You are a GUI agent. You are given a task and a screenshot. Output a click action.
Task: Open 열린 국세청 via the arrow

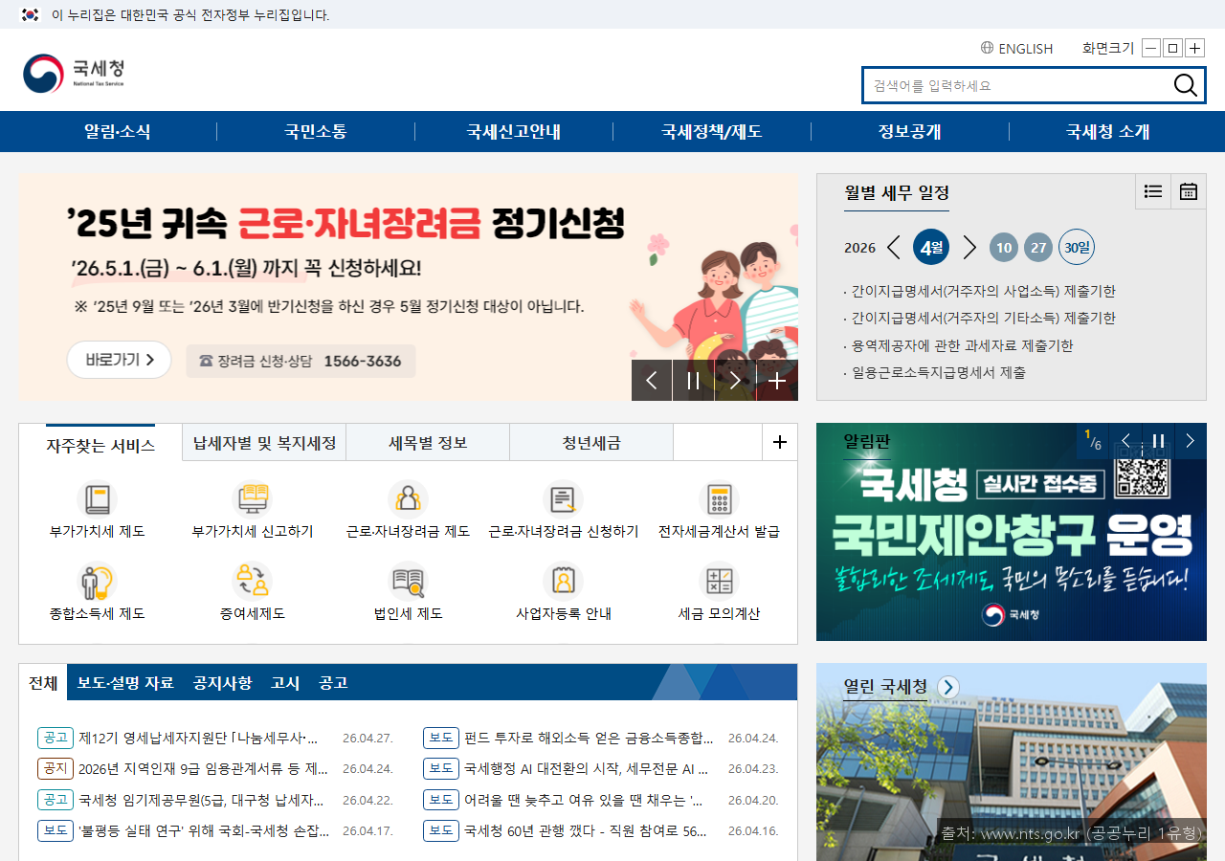(947, 687)
